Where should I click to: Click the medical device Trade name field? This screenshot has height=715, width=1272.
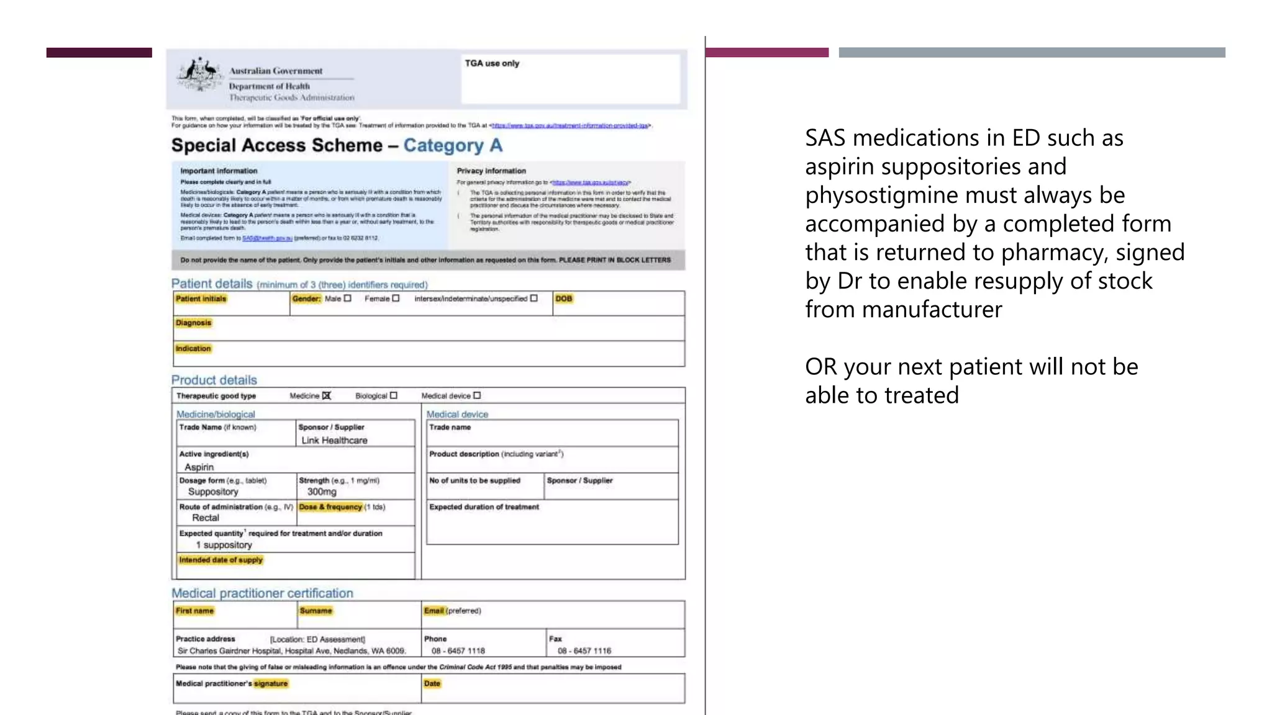552,433
